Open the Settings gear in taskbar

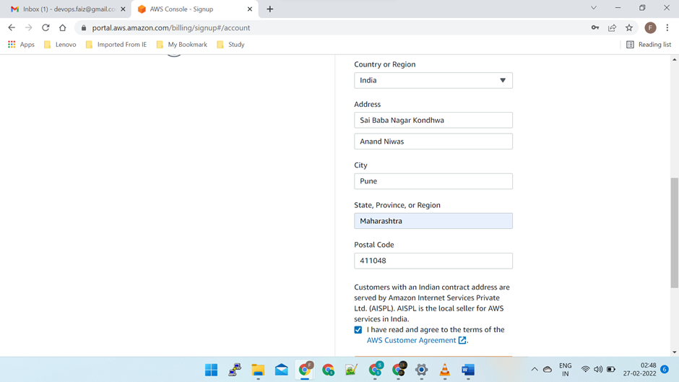pyautogui.click(x=421, y=370)
